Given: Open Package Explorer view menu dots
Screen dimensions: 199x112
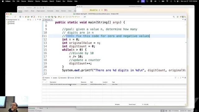Looking at the screenshot, I should click(x=35, y=20).
